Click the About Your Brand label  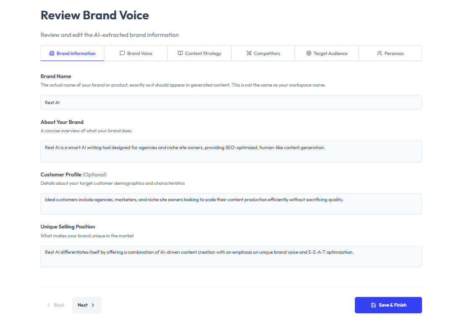coord(62,122)
